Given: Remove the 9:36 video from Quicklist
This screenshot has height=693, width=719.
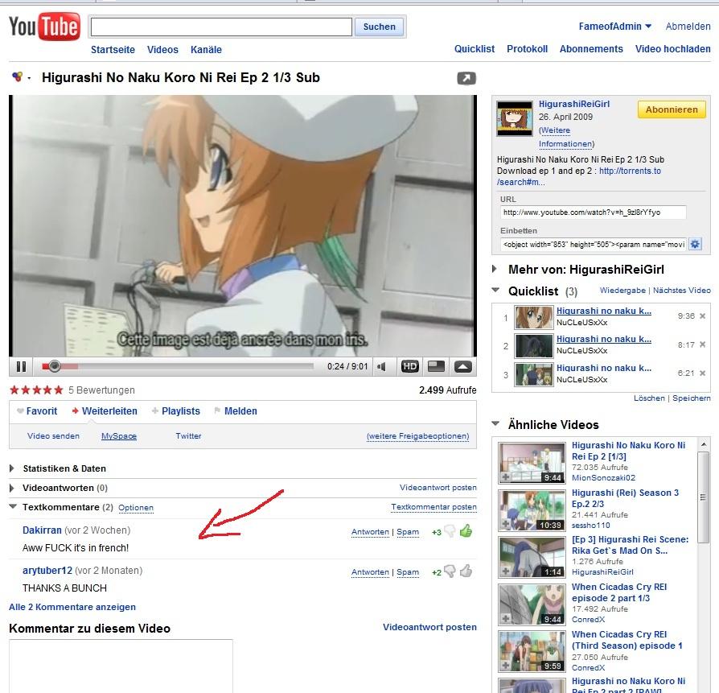Looking at the screenshot, I should tap(702, 316).
